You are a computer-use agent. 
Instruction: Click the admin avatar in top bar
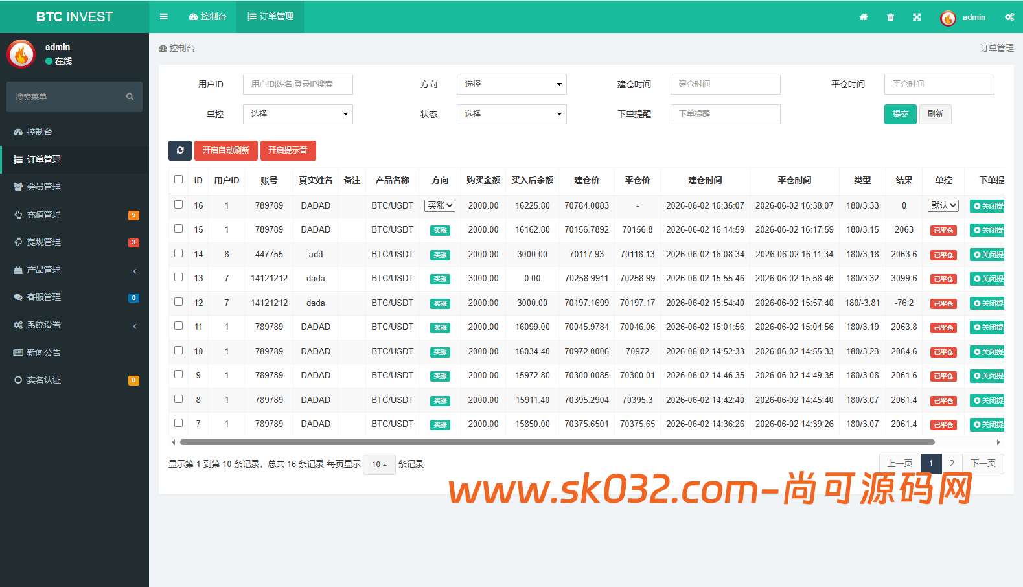pos(948,18)
